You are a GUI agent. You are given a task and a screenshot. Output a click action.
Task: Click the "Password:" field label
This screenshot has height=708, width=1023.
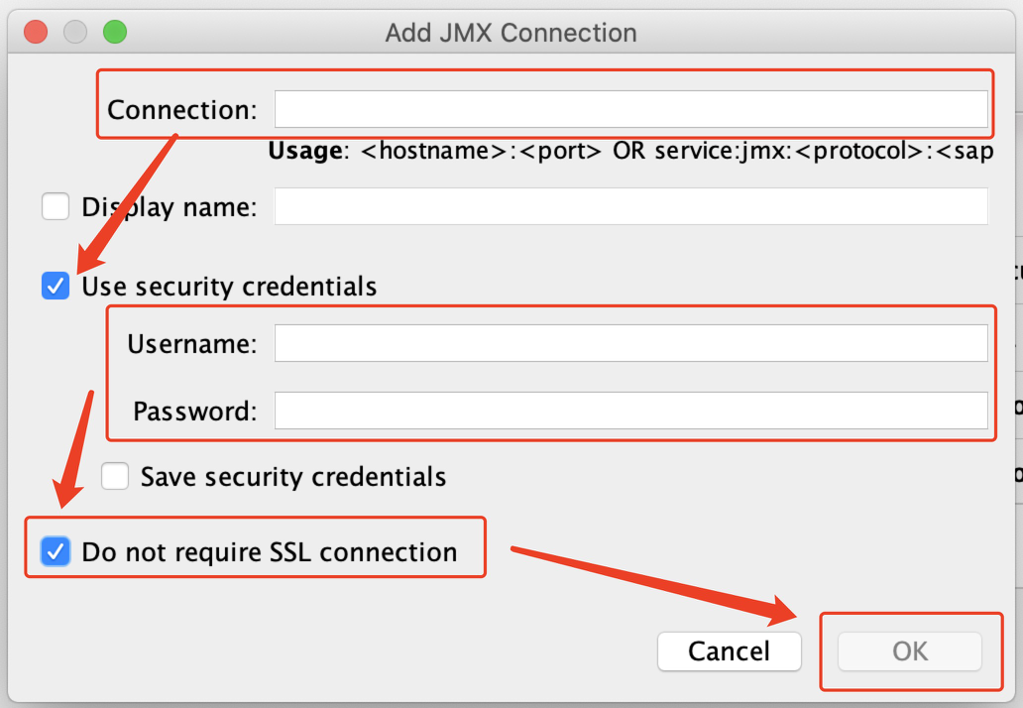(195, 411)
